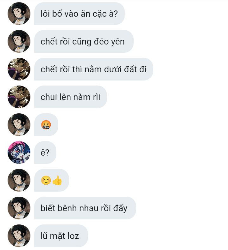
Task: Click the thumbs-up emoji
Action: [57, 180]
